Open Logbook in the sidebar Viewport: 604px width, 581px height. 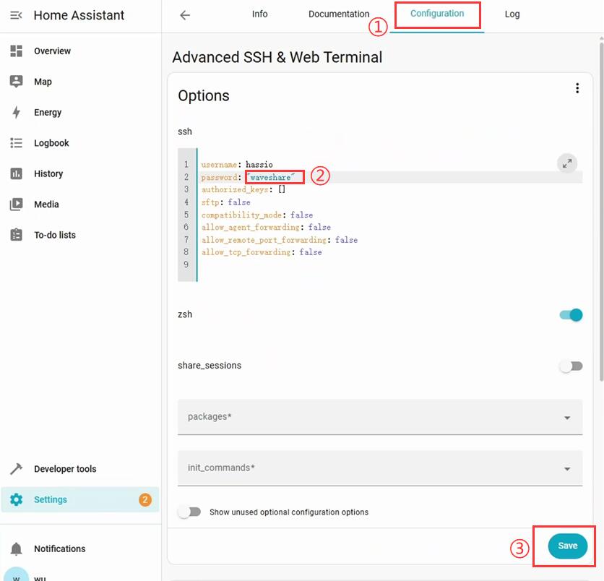[x=51, y=143]
